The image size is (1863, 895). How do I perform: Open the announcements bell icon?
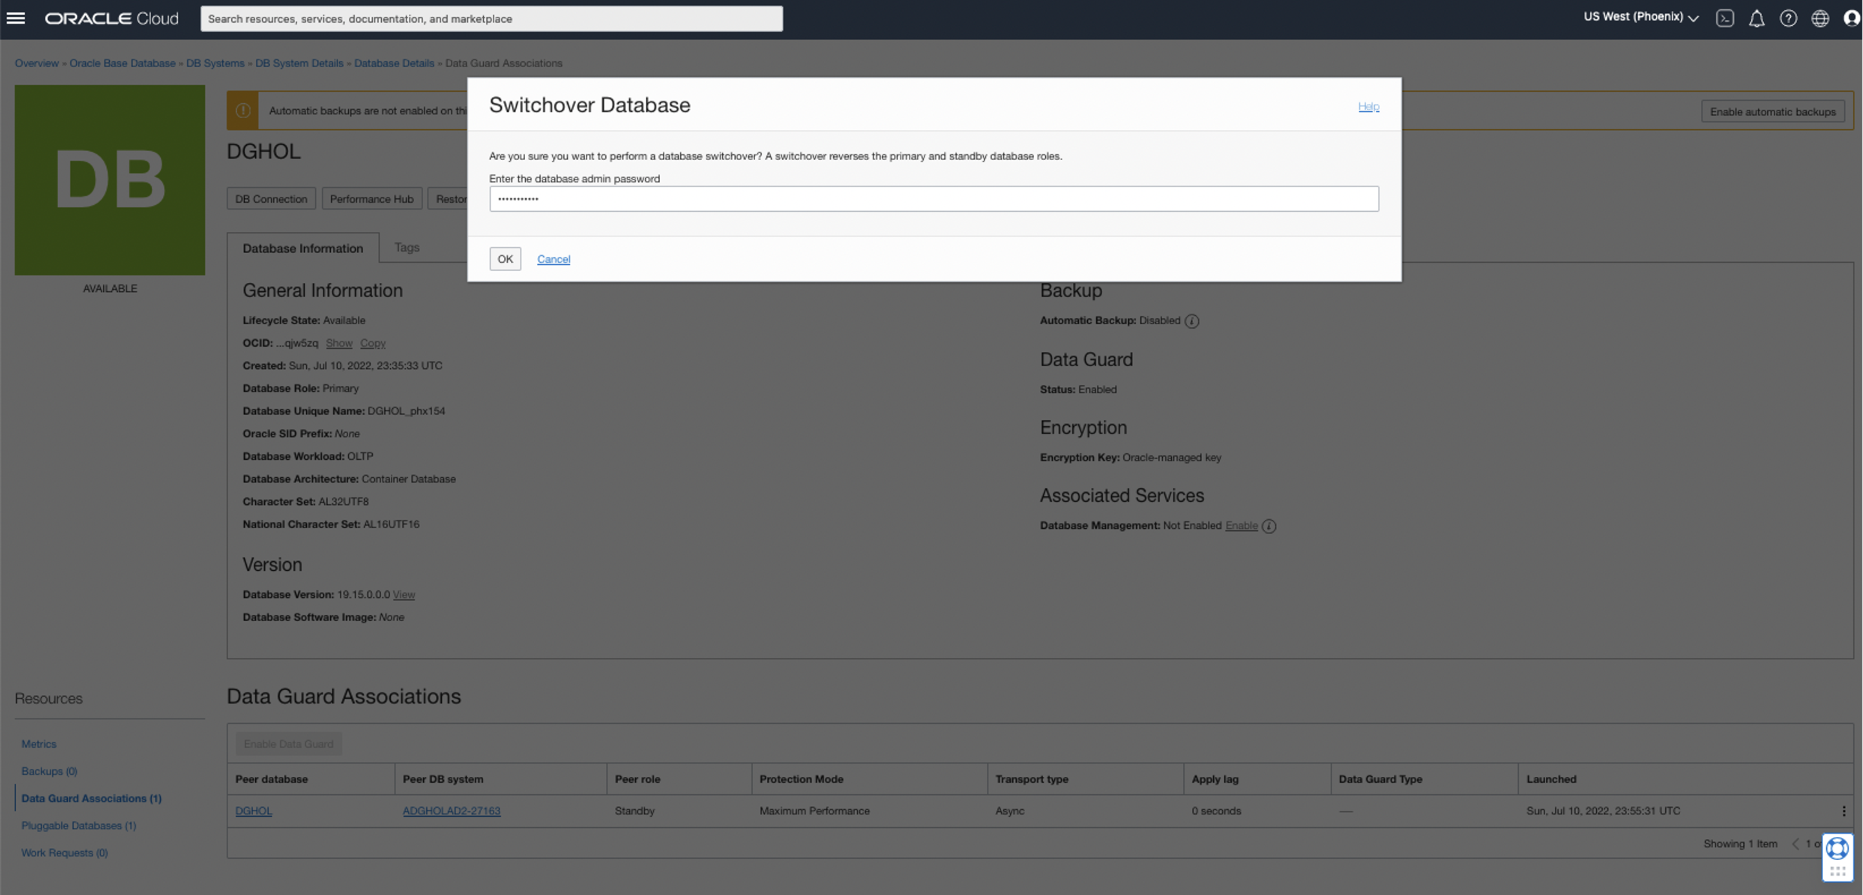click(x=1756, y=18)
